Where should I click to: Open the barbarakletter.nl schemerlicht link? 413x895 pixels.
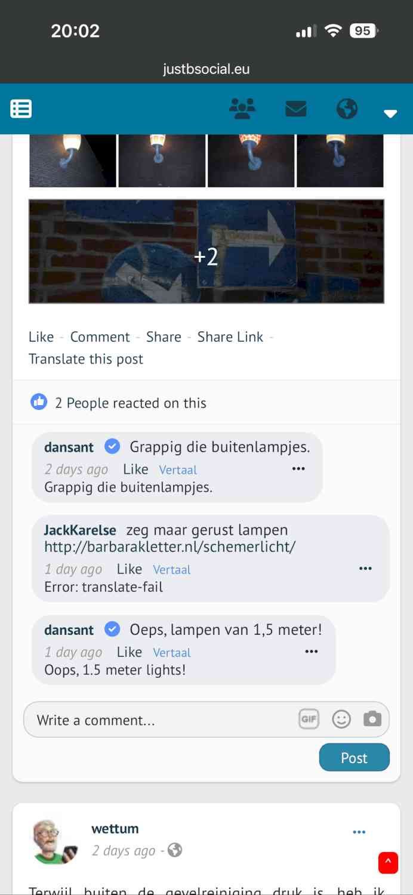[x=170, y=547]
